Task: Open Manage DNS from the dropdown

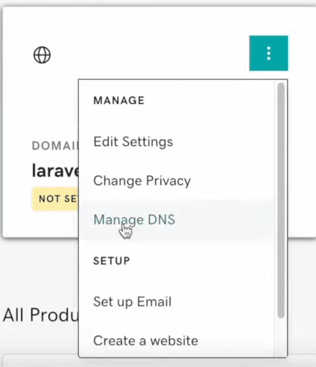Action: (x=134, y=220)
